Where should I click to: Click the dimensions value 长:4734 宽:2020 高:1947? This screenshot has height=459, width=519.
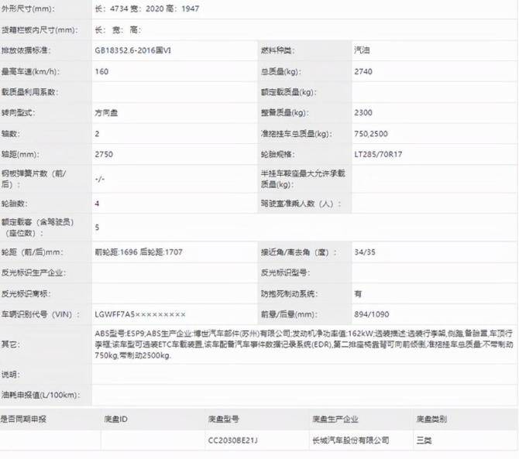click(147, 9)
